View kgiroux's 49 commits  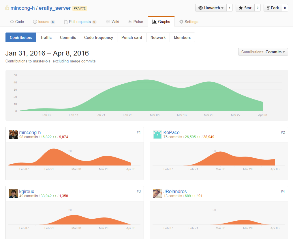tap(29, 196)
